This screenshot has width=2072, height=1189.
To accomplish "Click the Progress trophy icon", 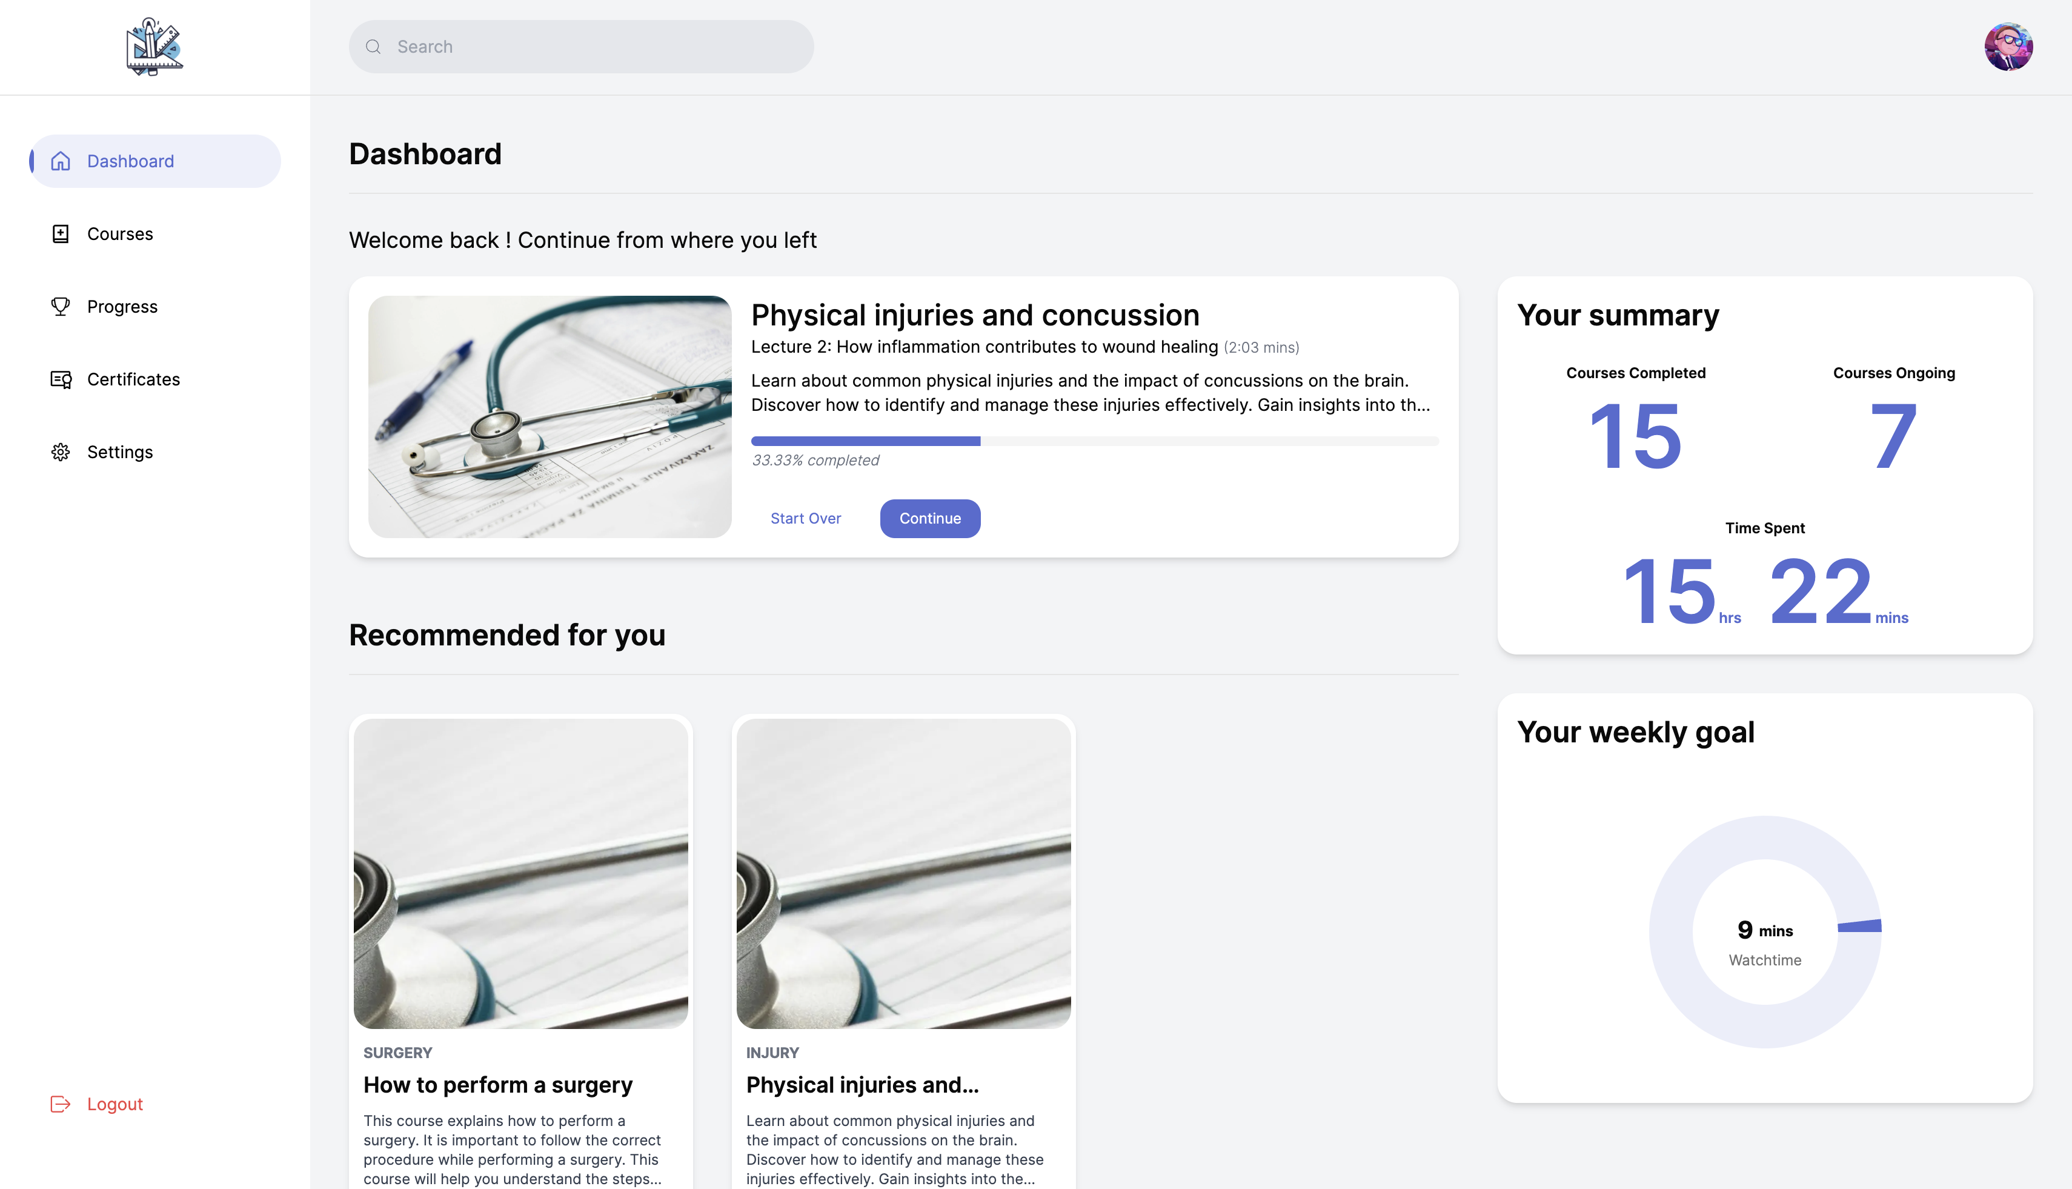I will point(61,306).
